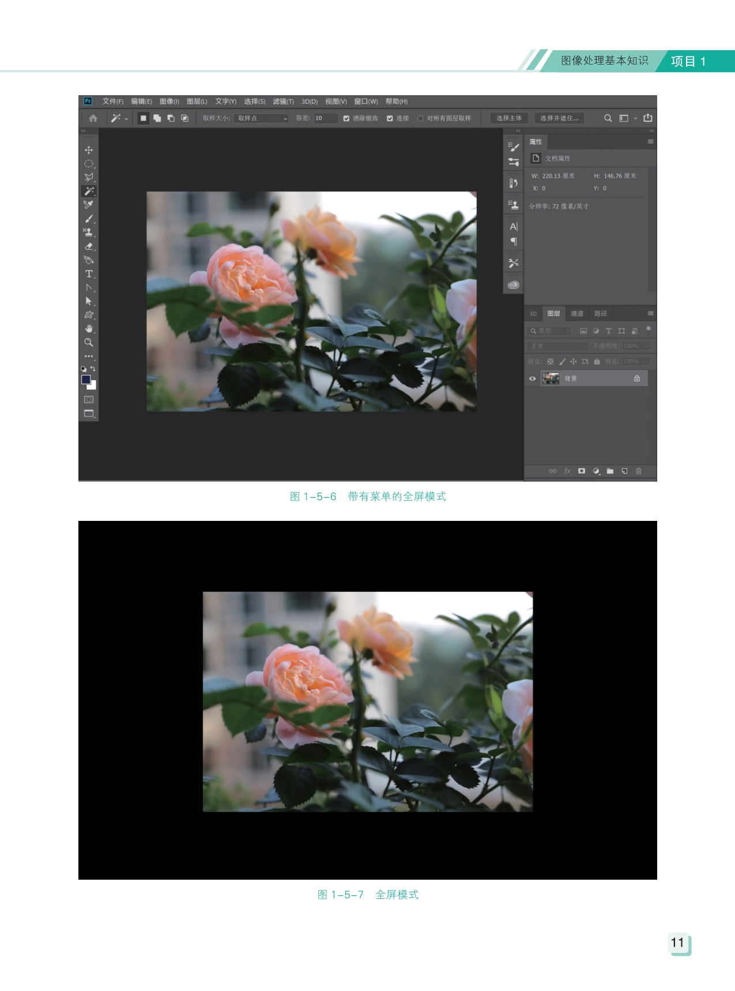Click the 选择并遮住 button
The height and width of the screenshot is (991, 735).
pos(559,118)
